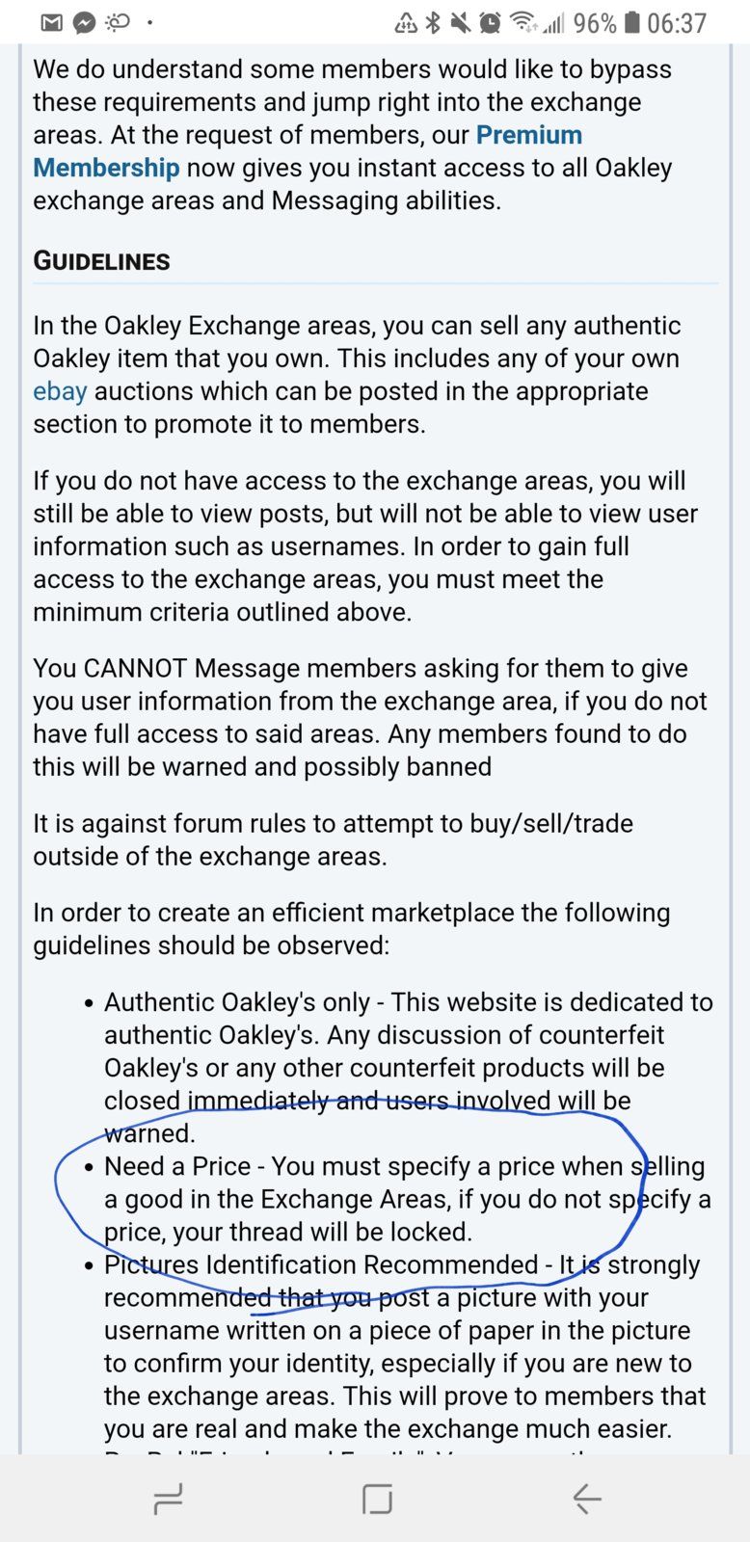Image resolution: width=750 pixels, height=1542 pixels.
Task: Tap the alarm clock status icon
Action: pos(490,22)
